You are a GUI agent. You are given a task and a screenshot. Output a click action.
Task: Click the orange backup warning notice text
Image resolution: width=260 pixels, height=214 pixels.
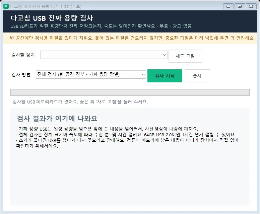pos(132,38)
